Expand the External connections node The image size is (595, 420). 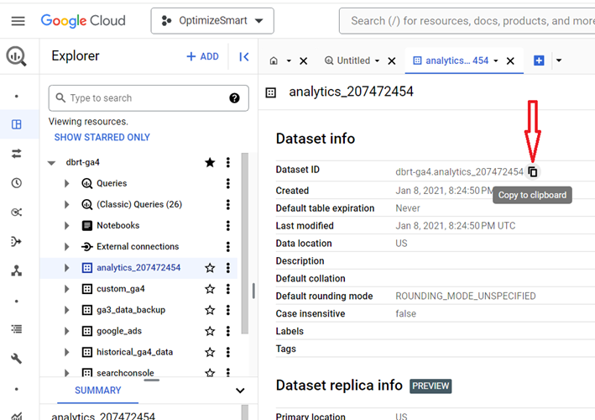(x=67, y=247)
